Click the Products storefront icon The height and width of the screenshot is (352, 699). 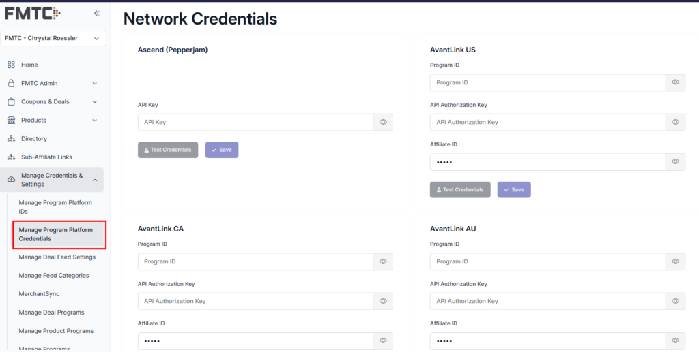point(11,120)
